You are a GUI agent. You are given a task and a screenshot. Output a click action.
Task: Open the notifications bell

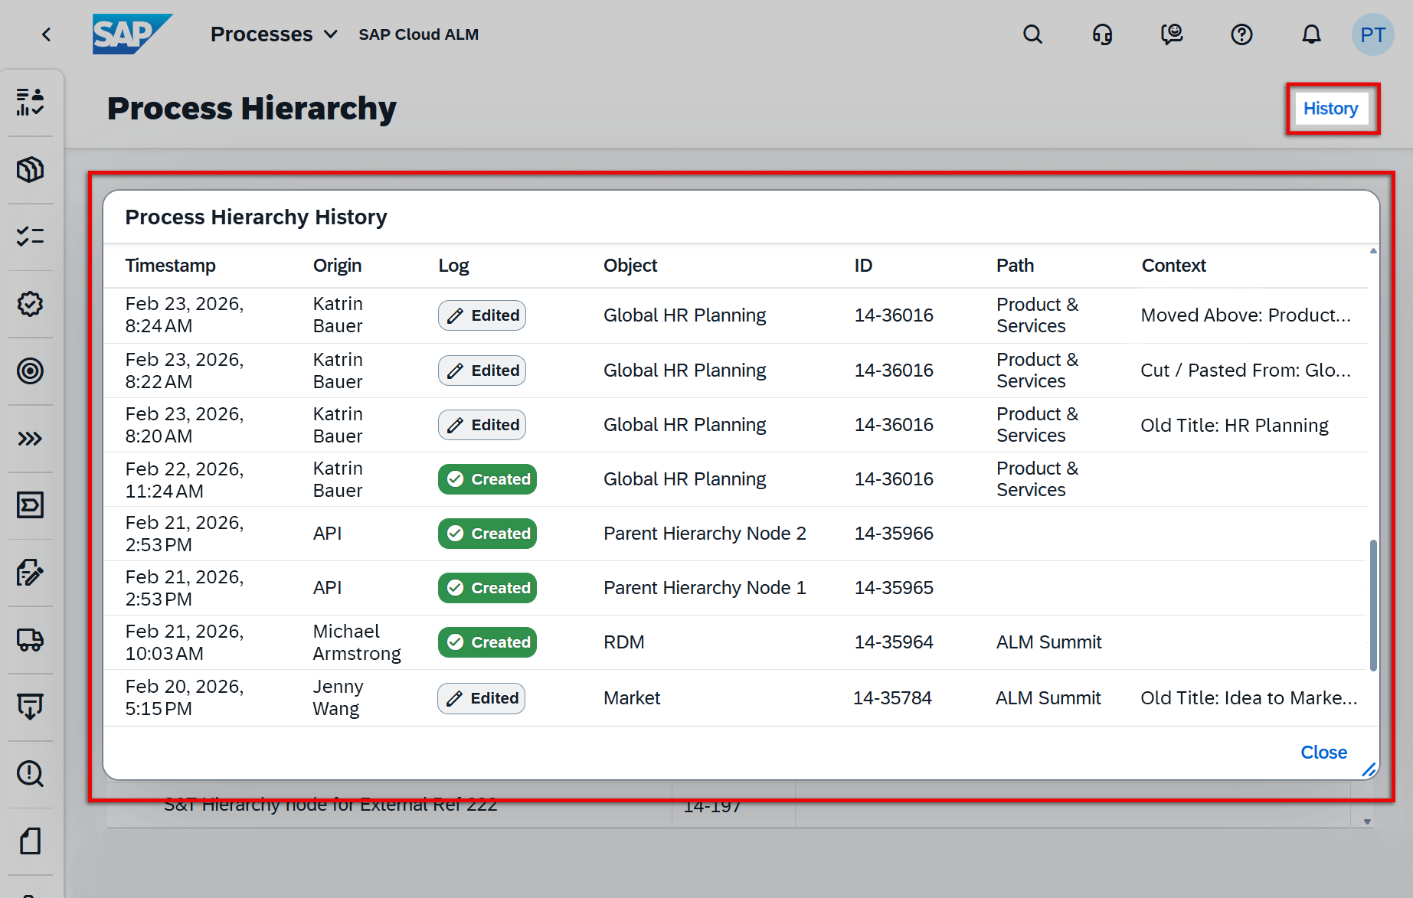coord(1311,34)
